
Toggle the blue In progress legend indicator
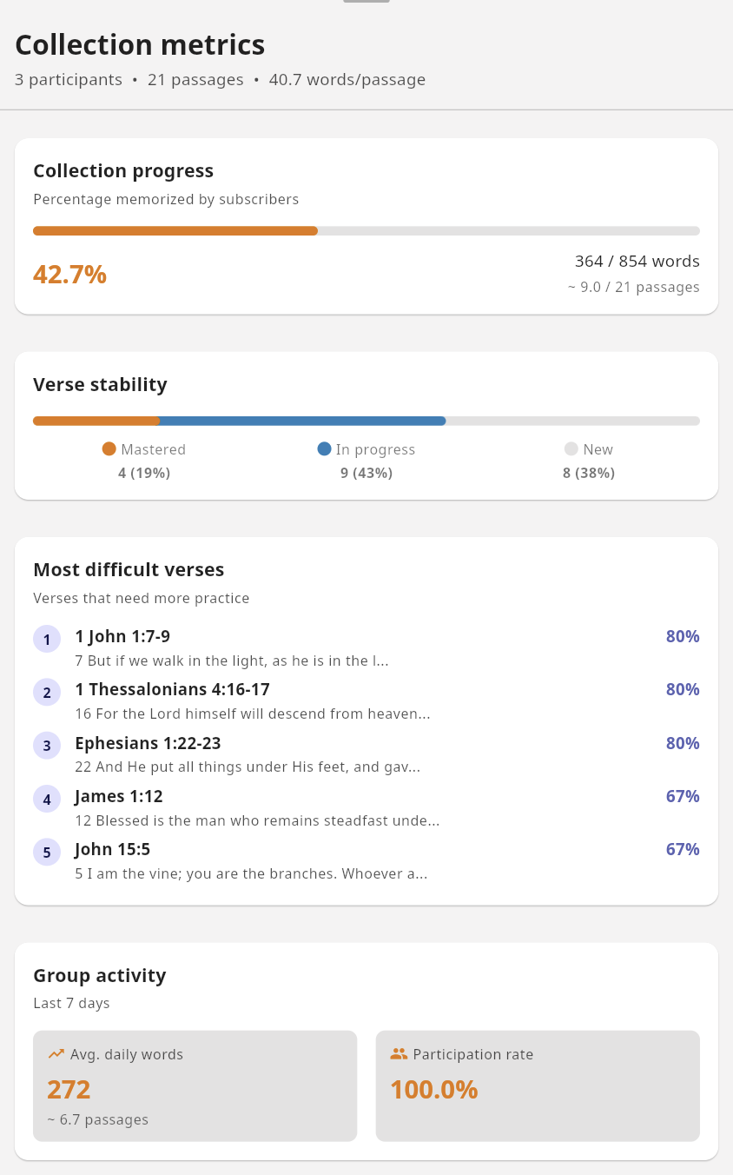click(x=324, y=448)
